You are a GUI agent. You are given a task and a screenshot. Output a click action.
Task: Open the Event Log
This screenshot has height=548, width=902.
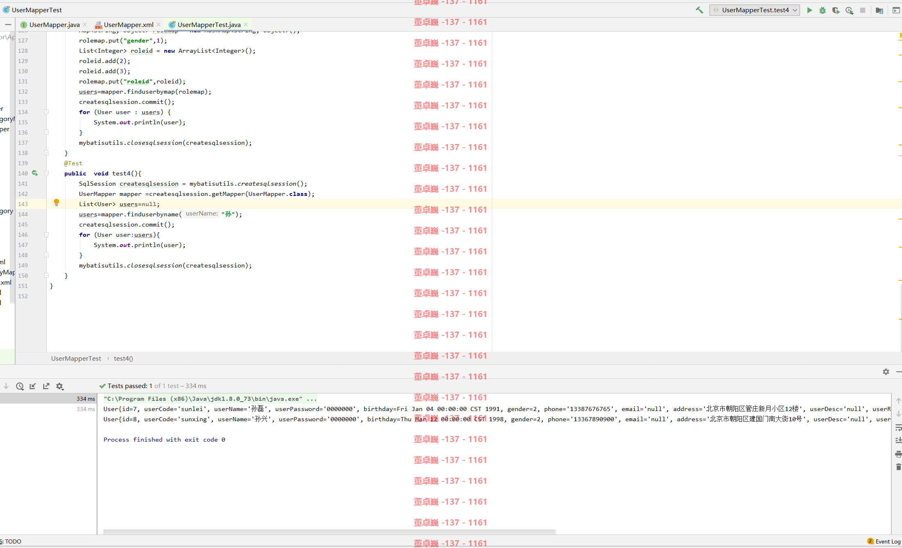[884, 541]
